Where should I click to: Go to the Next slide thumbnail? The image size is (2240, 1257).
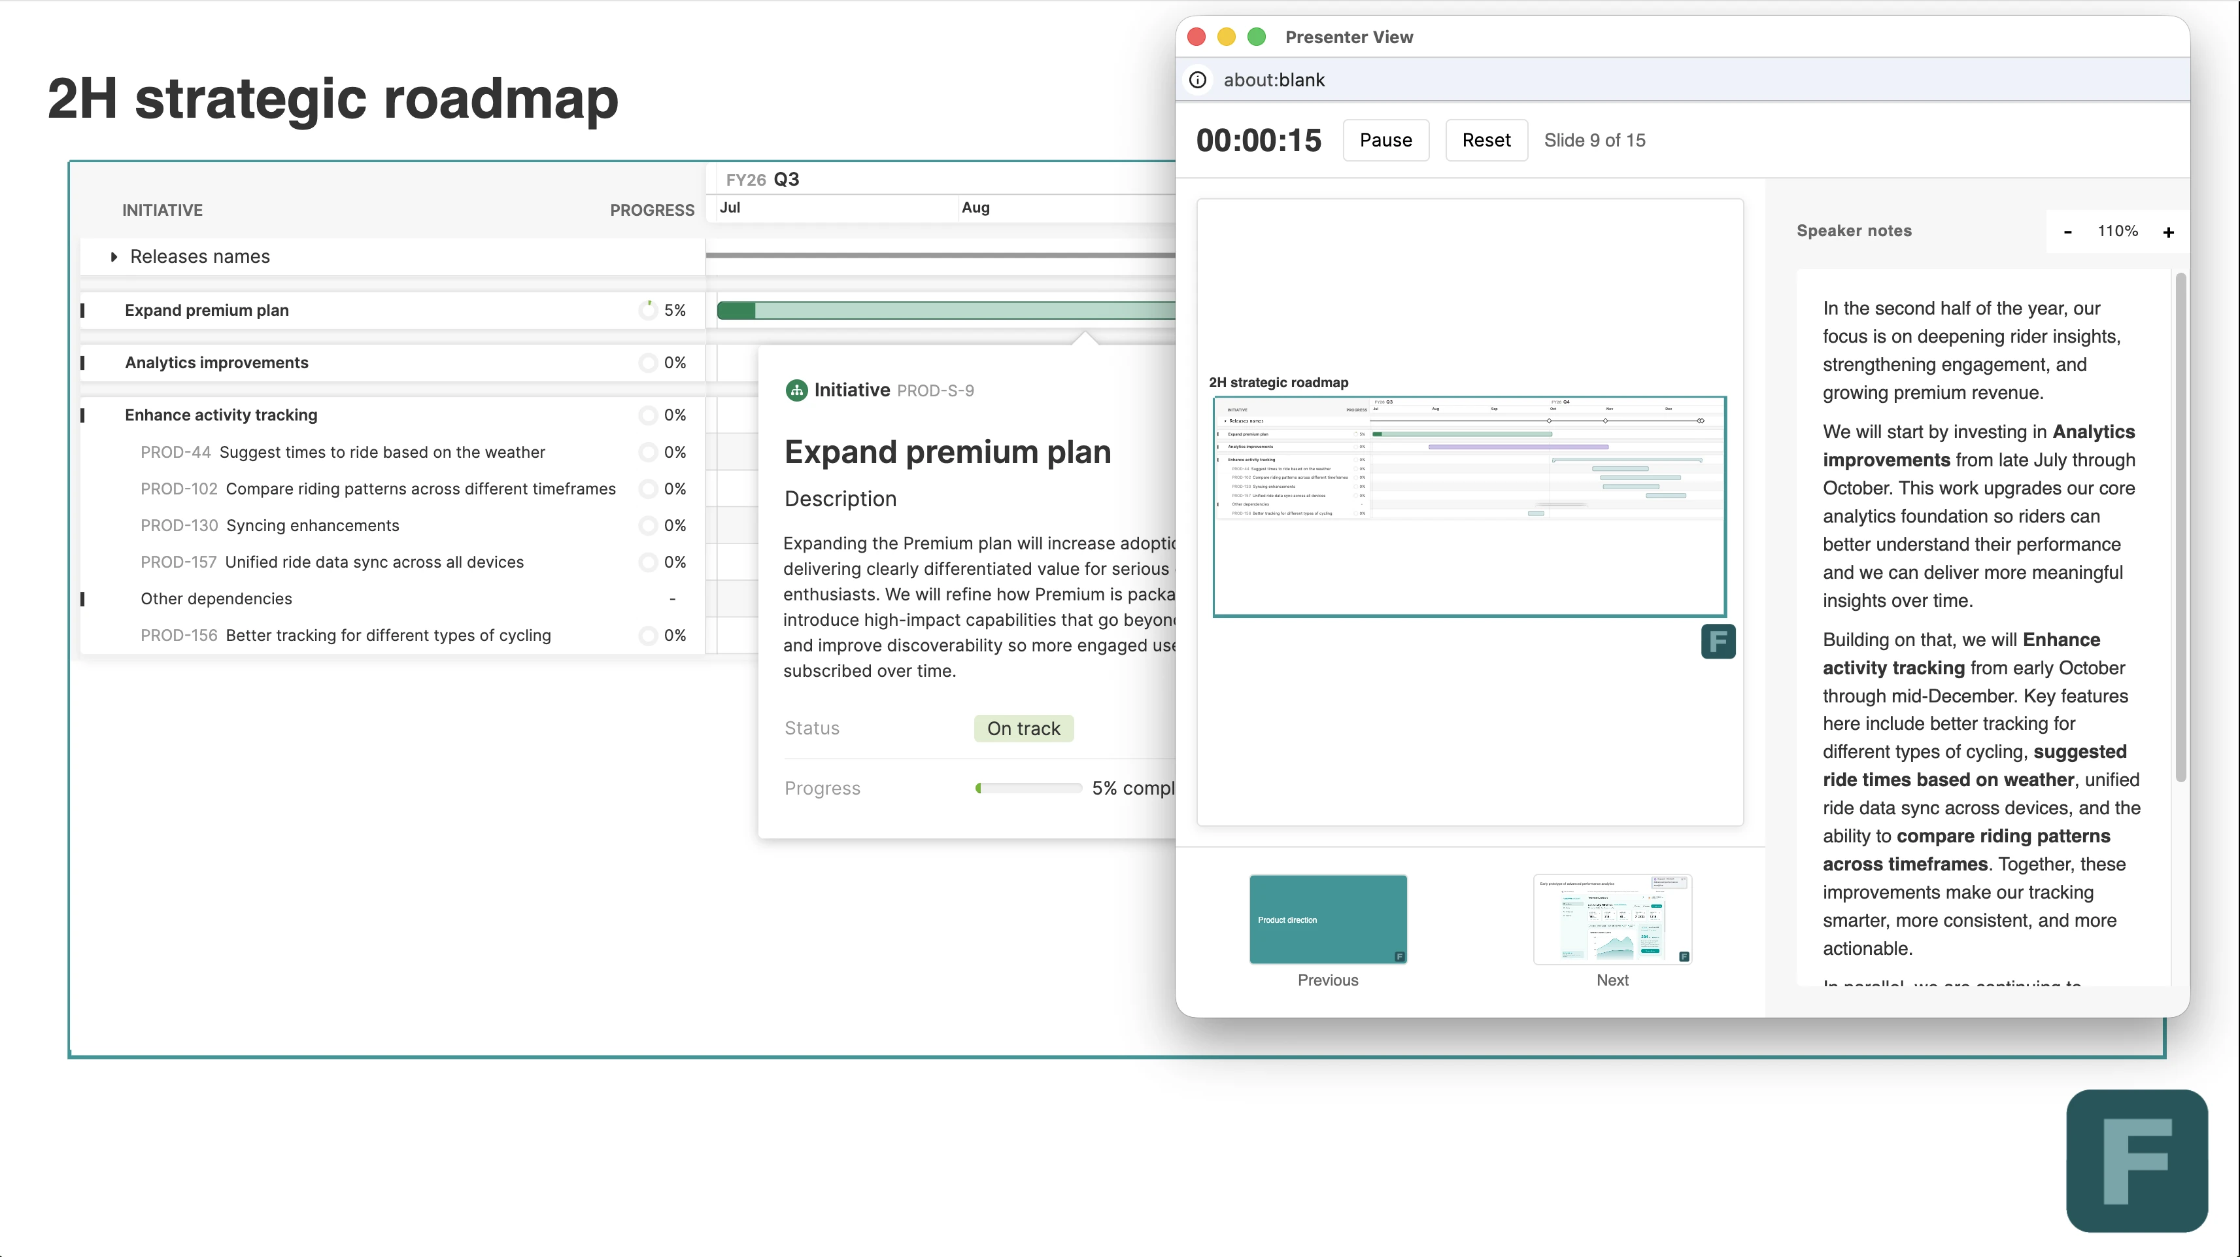click(x=1612, y=920)
